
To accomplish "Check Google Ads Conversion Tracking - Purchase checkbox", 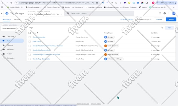I will pyautogui.click(x=30, y=46).
